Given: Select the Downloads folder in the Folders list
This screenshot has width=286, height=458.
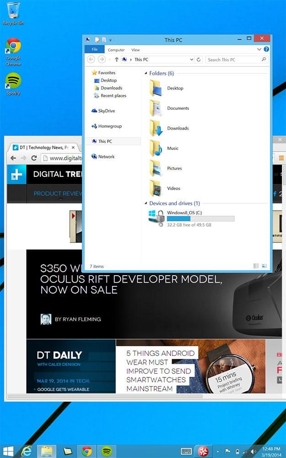Looking at the screenshot, I should coord(169,128).
